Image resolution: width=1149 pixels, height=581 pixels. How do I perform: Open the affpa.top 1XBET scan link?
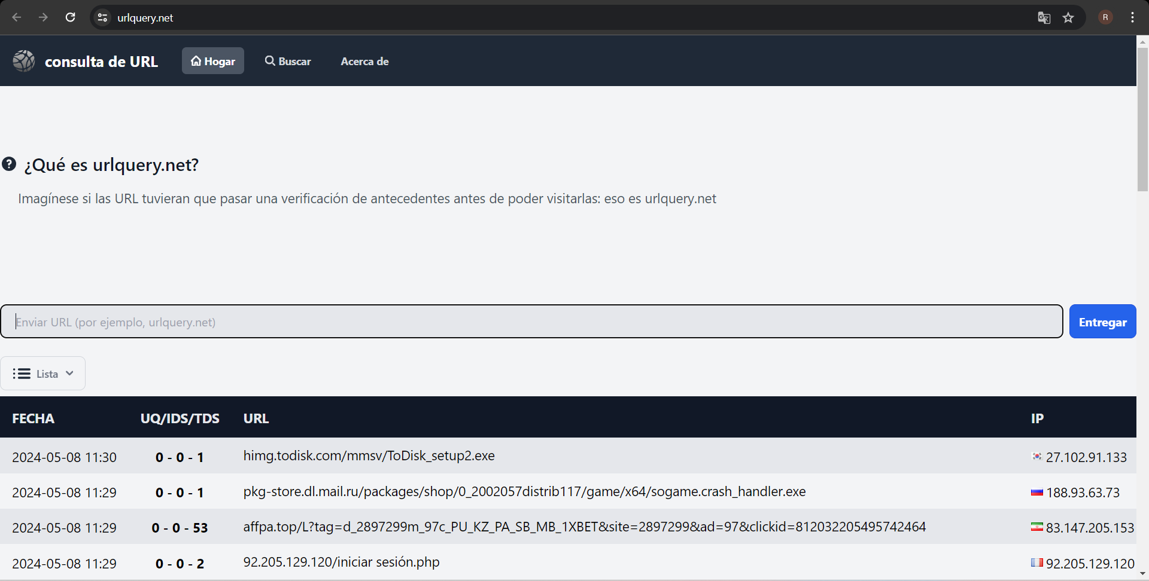pos(584,527)
